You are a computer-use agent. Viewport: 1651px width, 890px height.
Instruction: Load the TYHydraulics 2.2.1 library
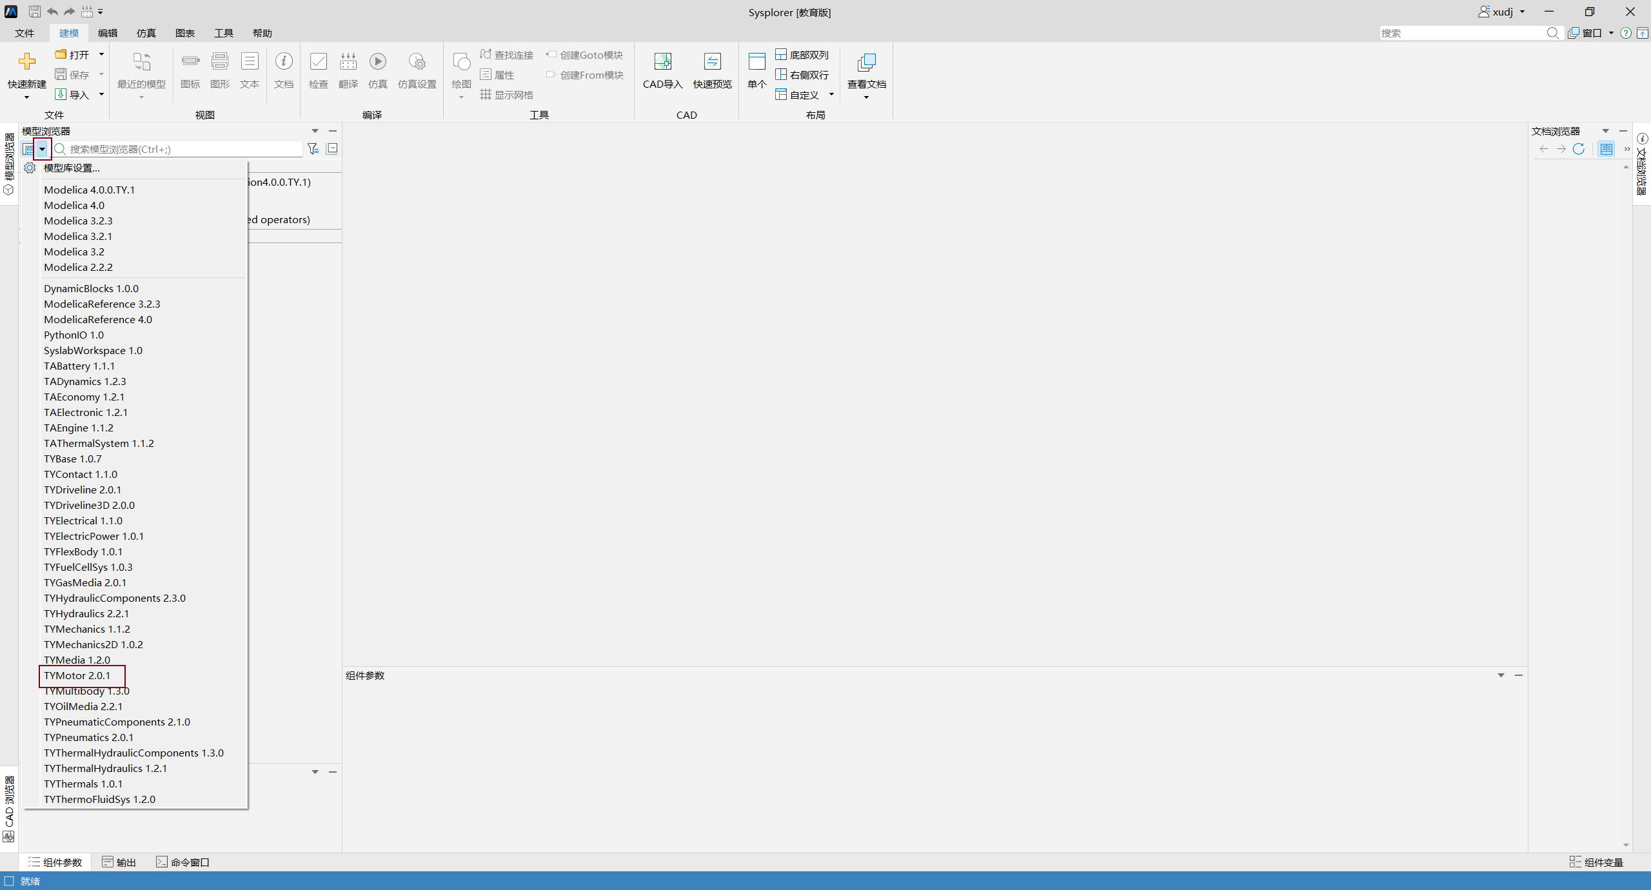click(86, 613)
